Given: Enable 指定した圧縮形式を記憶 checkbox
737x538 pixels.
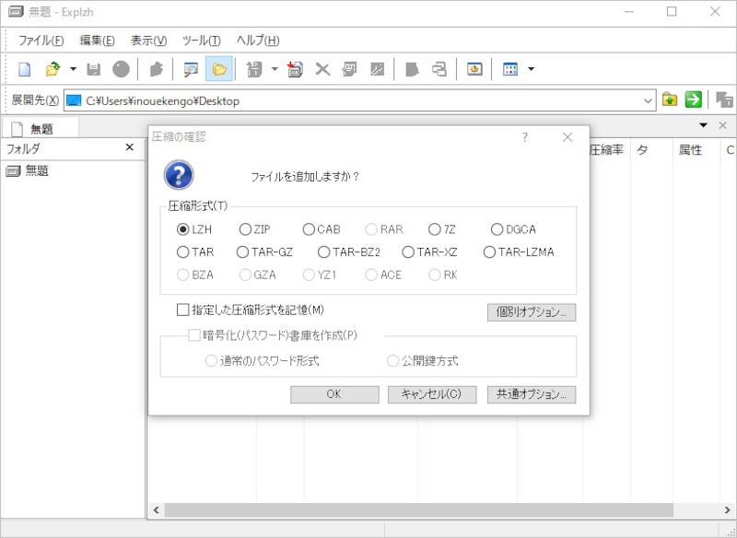Looking at the screenshot, I should [x=182, y=310].
